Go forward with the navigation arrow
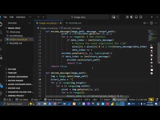The image size is (160, 120). point(43,17)
